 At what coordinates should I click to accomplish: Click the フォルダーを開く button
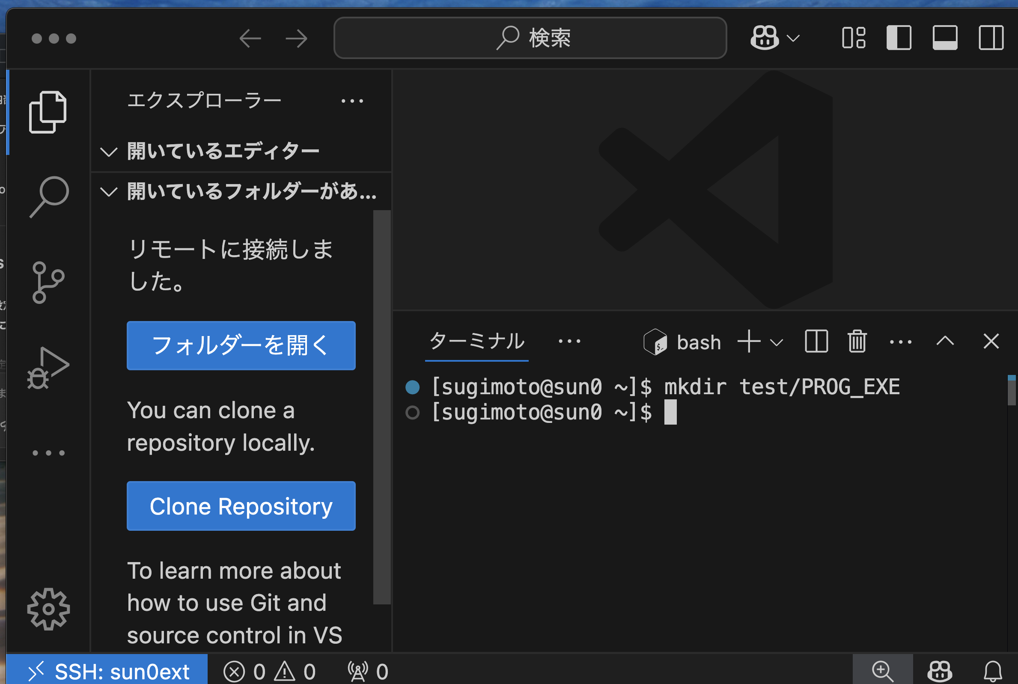241,345
